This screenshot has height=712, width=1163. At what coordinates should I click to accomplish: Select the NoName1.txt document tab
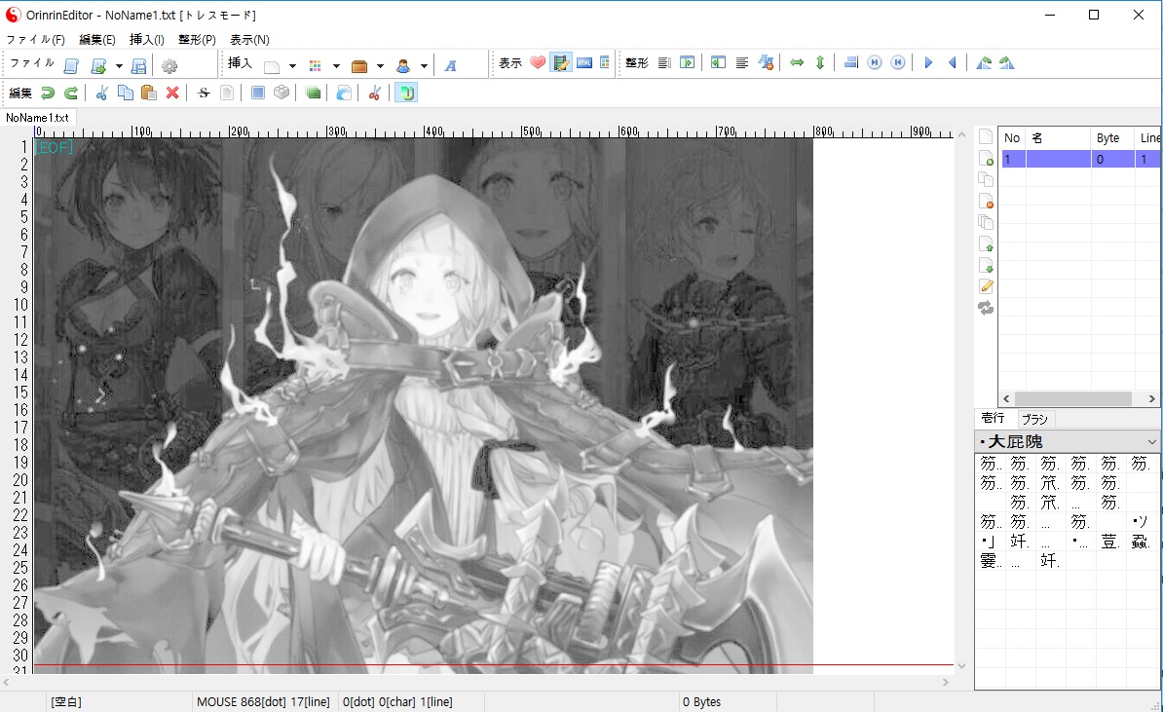[x=38, y=118]
